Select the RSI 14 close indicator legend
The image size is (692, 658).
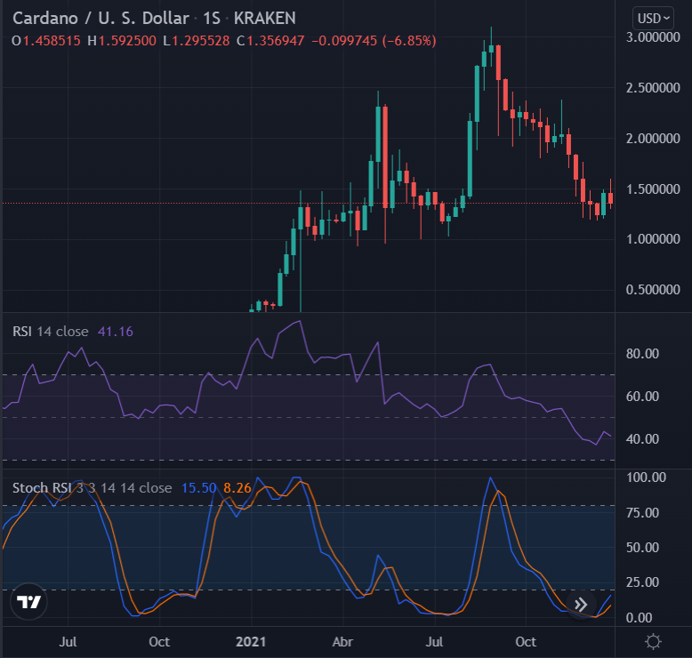coord(51,332)
